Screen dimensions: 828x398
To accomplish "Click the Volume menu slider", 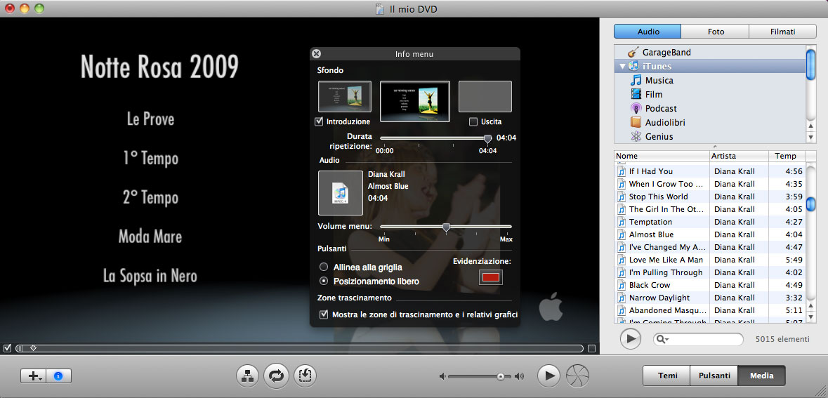I will pyautogui.click(x=446, y=227).
